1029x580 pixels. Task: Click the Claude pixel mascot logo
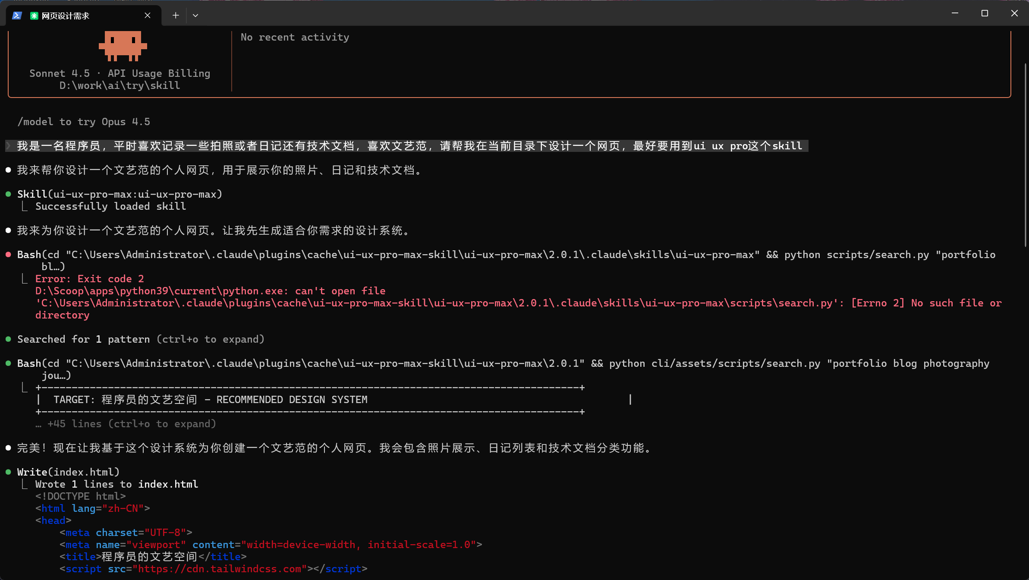[123, 45]
